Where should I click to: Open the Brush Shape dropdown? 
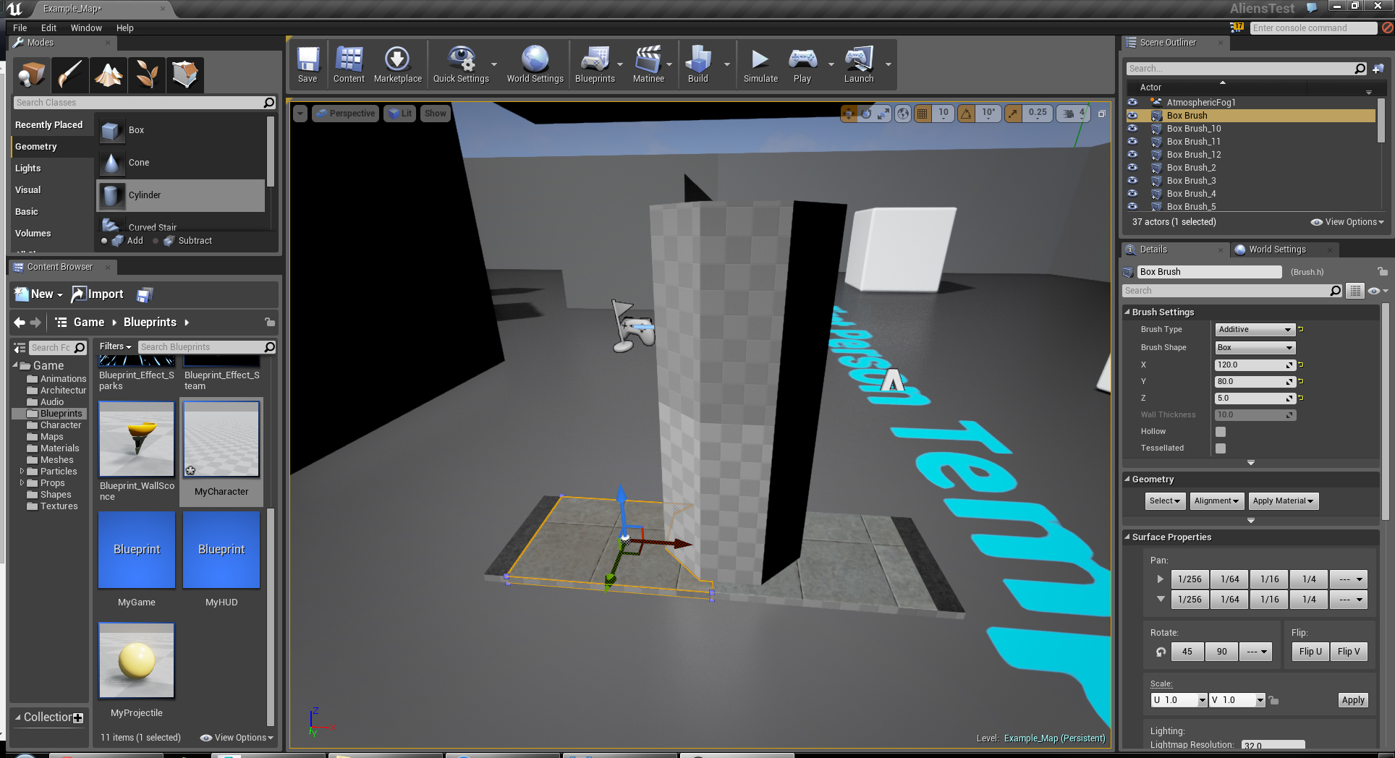point(1255,348)
